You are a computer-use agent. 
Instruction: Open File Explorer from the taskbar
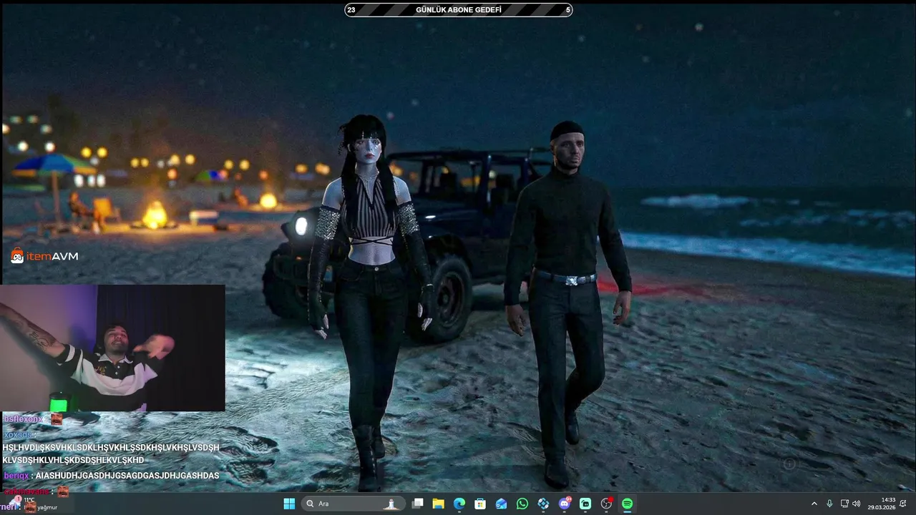(439, 504)
